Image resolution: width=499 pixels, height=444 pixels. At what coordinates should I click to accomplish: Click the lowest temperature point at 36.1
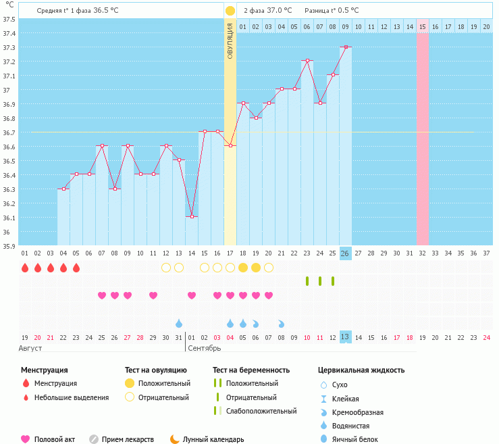[192, 217]
